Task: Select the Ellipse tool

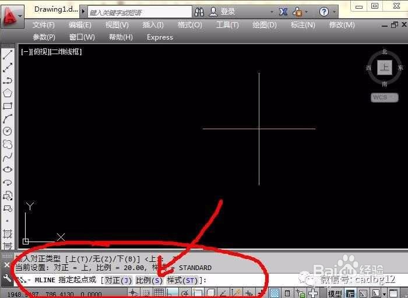Action: [8, 169]
